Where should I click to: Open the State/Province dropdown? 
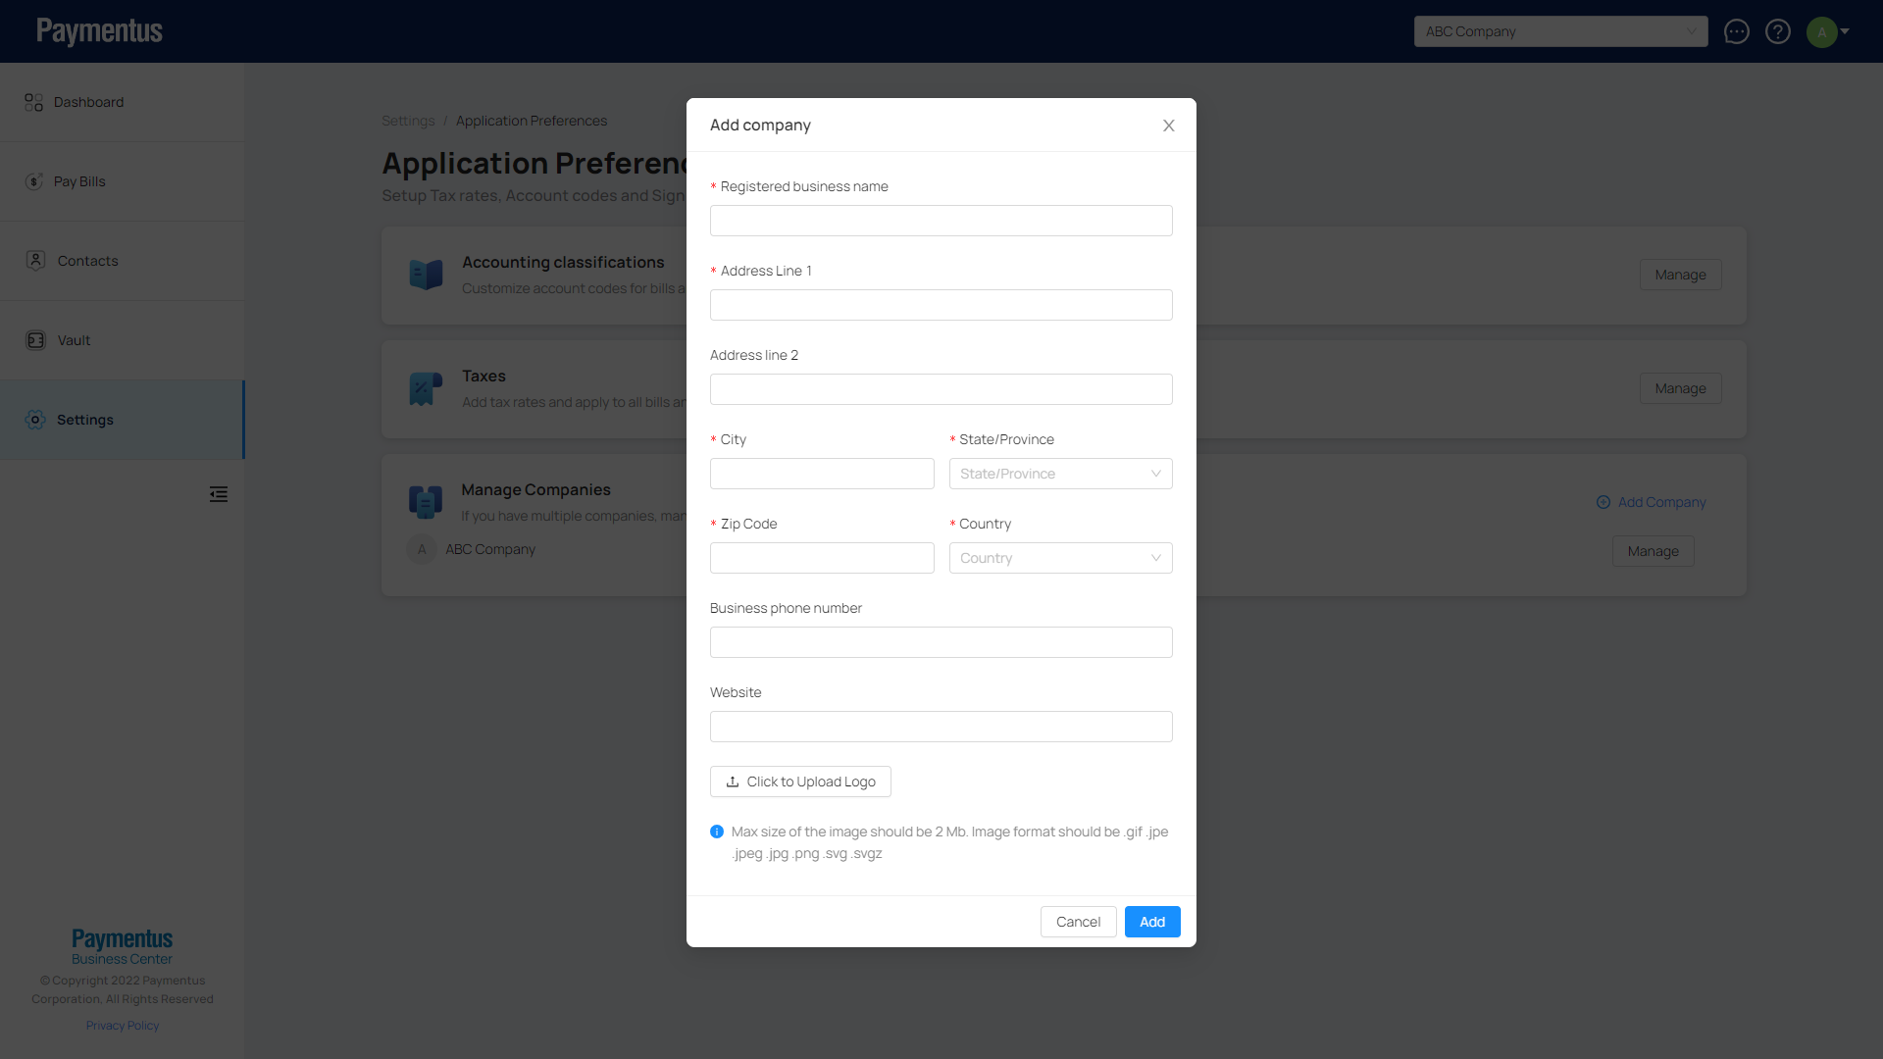1060,474
